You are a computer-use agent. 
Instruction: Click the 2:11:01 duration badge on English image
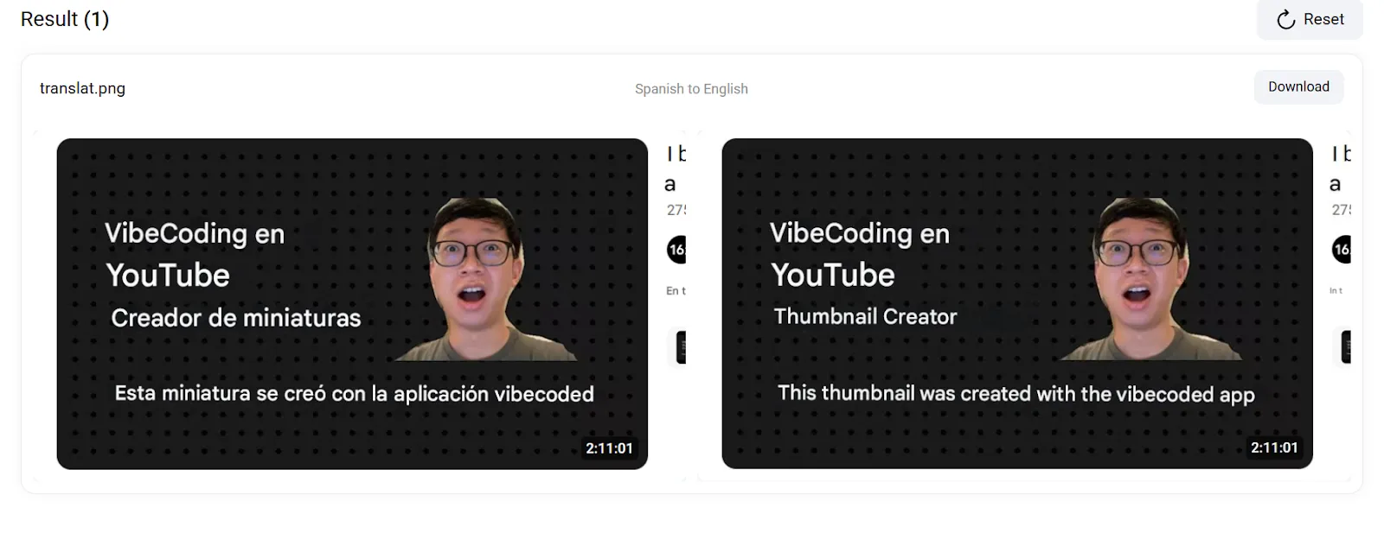1274,447
